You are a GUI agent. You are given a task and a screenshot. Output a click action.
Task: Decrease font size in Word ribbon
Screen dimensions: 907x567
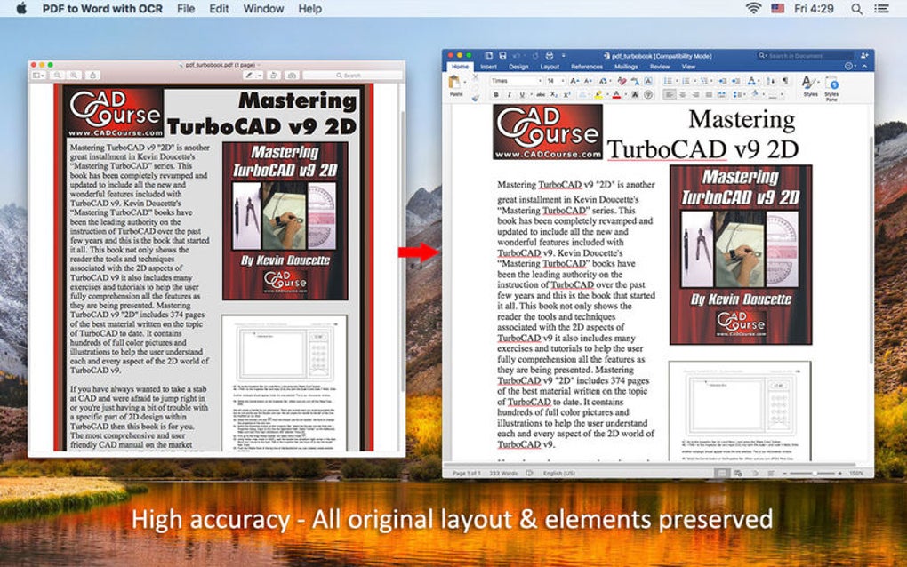(588, 81)
